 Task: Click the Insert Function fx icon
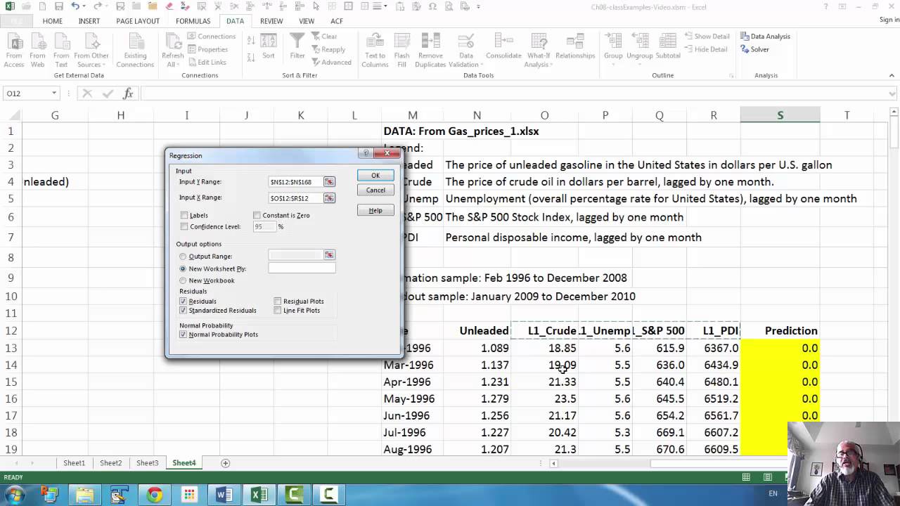click(x=128, y=93)
